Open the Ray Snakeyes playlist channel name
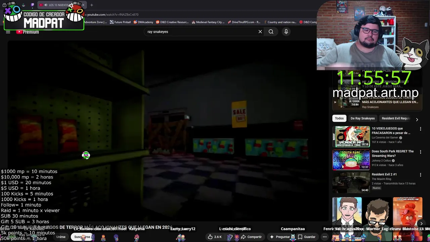The image size is (430, 242). tap(370, 107)
